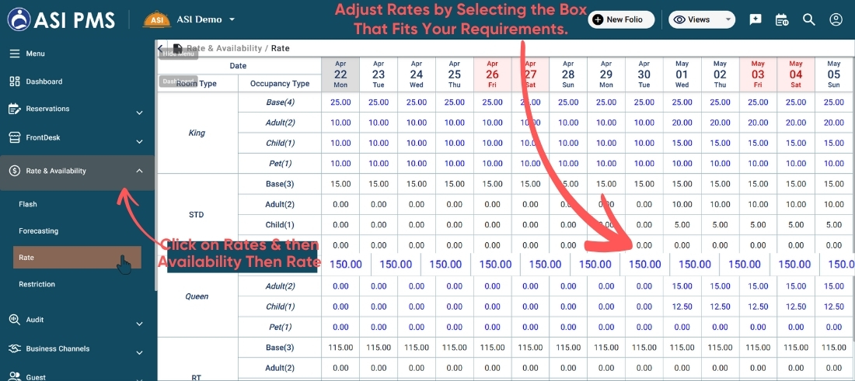Screen dimensions: 855x381
Task: Select the Flash menu item
Action: 28,204
